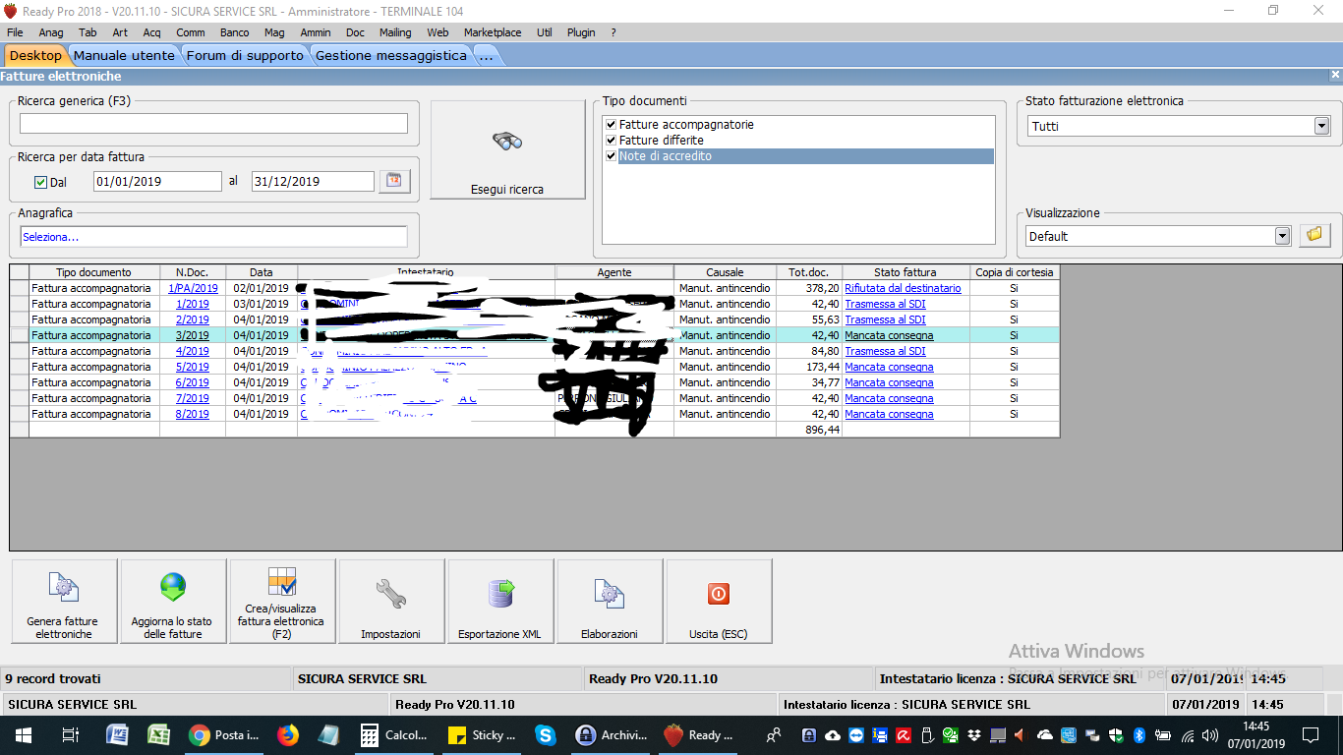Select the total cell 173,44

[809, 367]
